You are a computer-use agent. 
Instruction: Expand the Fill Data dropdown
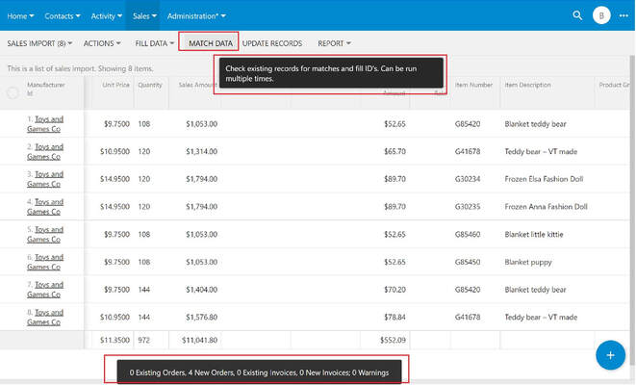tap(155, 43)
